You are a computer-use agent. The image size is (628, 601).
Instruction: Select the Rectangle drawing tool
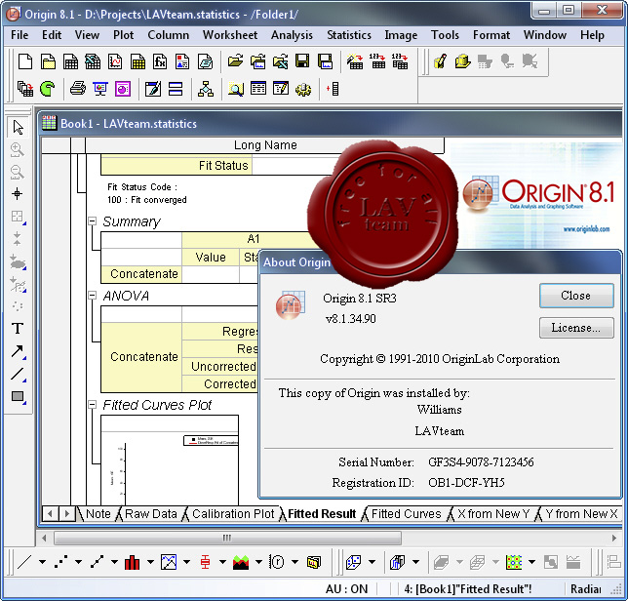[x=18, y=396]
